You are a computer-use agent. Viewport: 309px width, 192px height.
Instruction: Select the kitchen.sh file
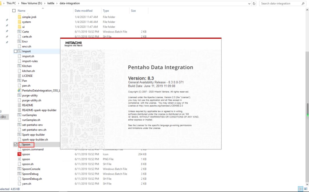(x=28, y=71)
